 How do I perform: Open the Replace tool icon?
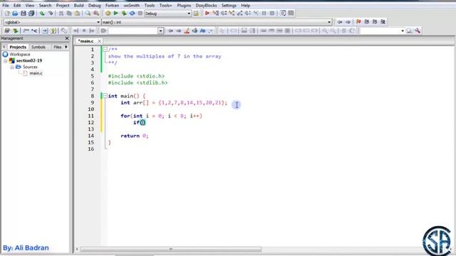96,14
